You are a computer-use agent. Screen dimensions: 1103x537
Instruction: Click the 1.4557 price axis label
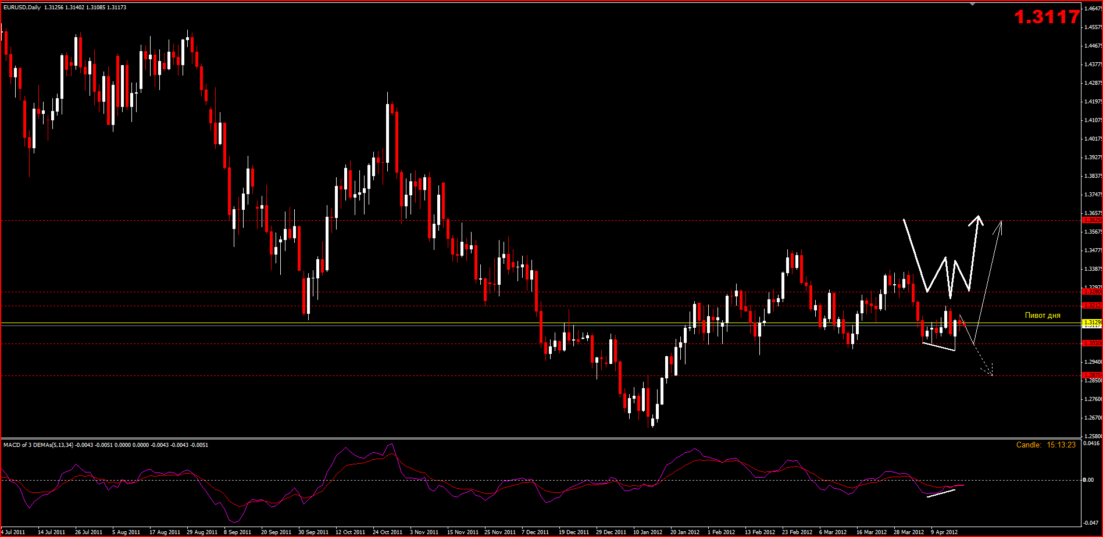click(x=1093, y=27)
